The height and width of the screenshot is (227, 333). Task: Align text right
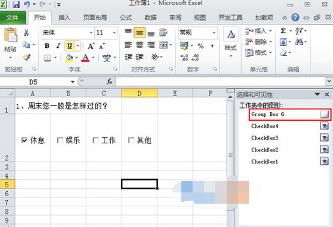pyautogui.click(x=151, y=45)
